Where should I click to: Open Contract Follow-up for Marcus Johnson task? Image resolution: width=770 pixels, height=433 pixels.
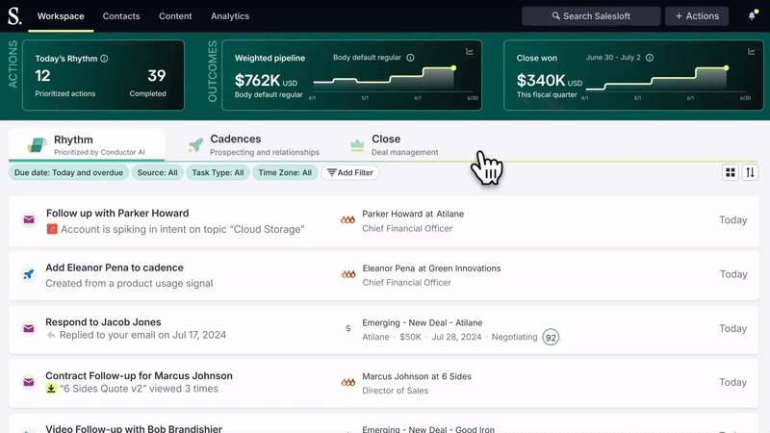click(x=139, y=375)
